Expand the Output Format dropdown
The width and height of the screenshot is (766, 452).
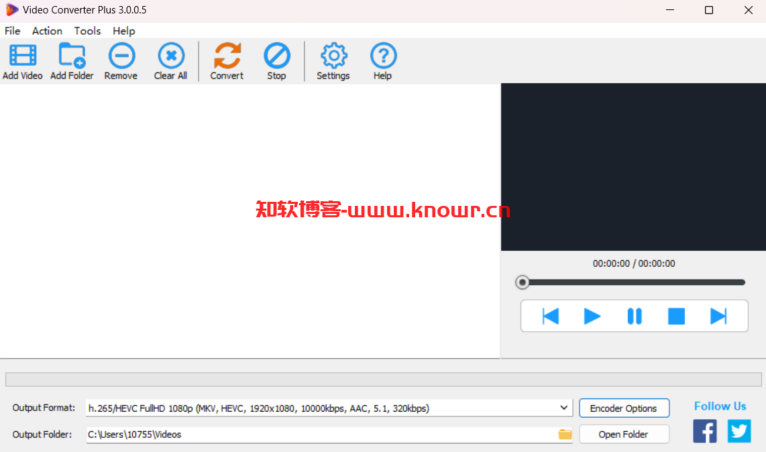[x=563, y=408]
